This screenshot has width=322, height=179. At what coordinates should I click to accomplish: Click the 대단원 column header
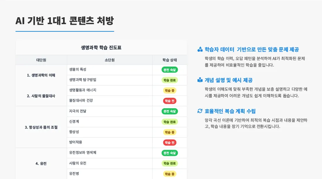[x=41, y=60]
